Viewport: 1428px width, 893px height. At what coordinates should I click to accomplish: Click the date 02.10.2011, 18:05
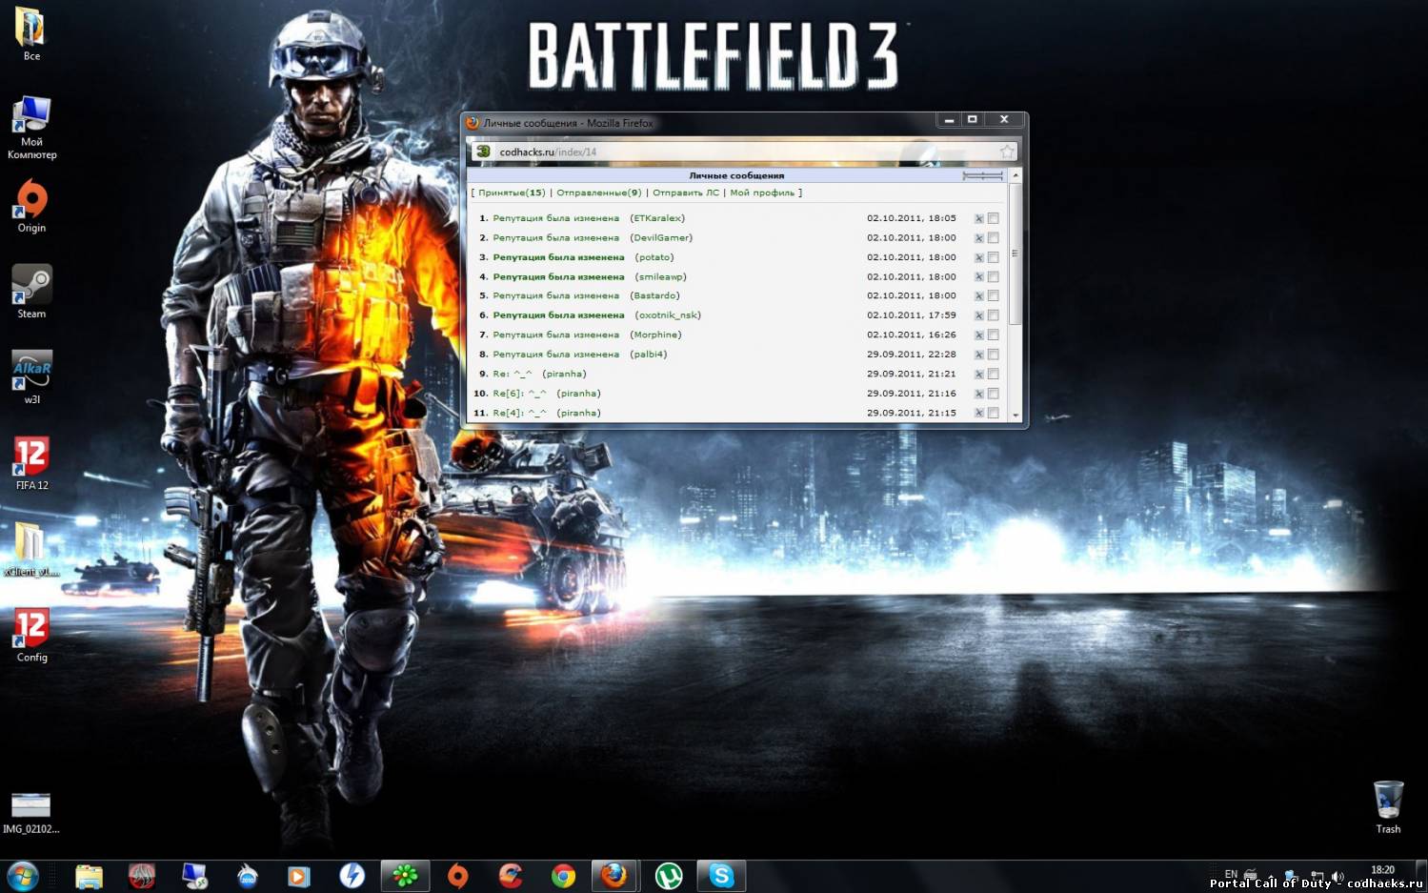911,218
